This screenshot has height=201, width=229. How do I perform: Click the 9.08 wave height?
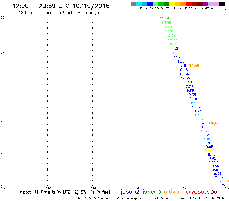pos(219,177)
